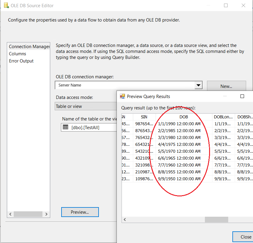The width and height of the screenshot is (253, 243).
Task: Open the Error Output page
Action: click(21, 61)
